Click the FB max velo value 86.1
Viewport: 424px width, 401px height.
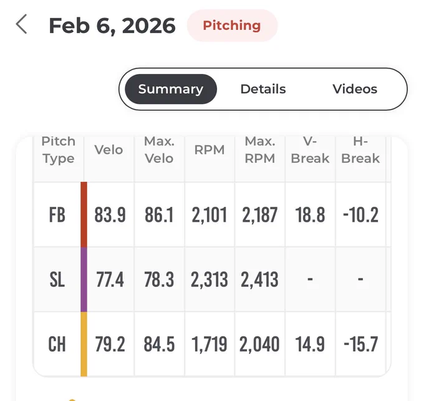[x=159, y=215]
